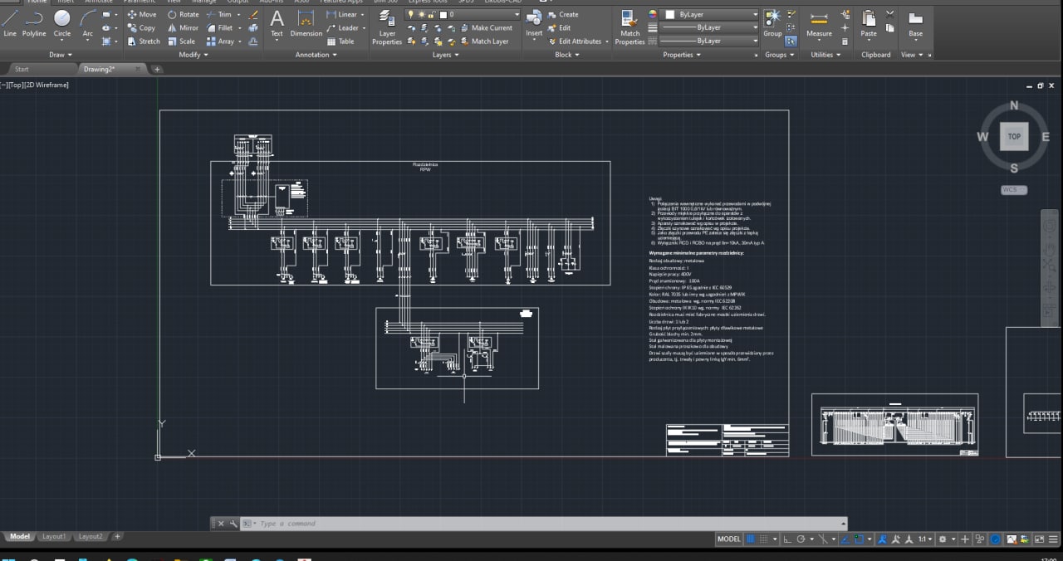Insert annotation with the Text tool
The height and width of the screenshot is (561, 1063).
coord(277,23)
